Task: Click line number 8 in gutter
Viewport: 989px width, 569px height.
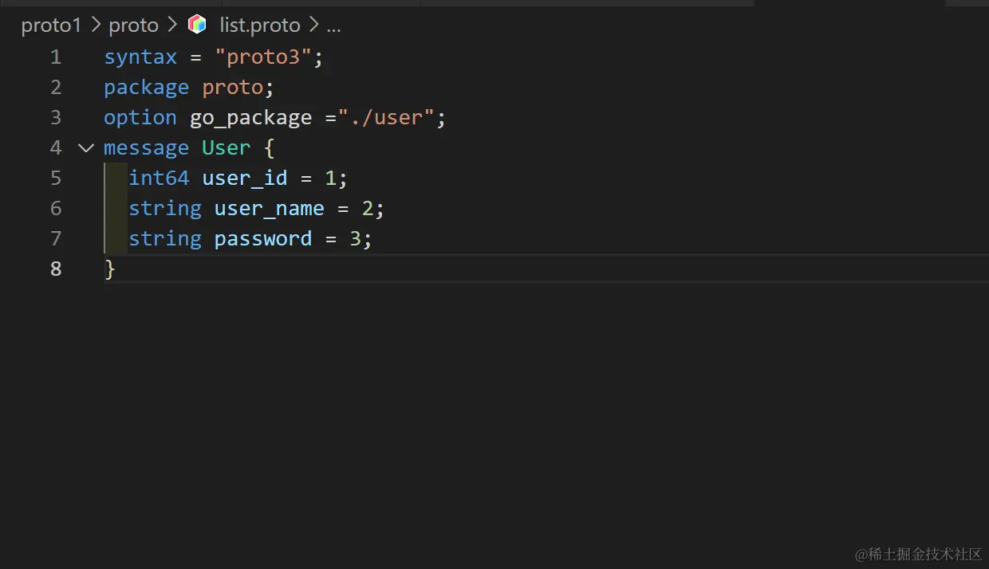Action: 56,269
